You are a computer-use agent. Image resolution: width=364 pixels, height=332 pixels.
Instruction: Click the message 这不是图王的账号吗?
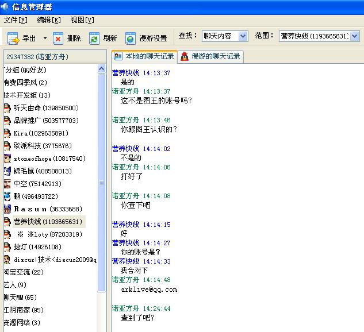click(x=156, y=101)
